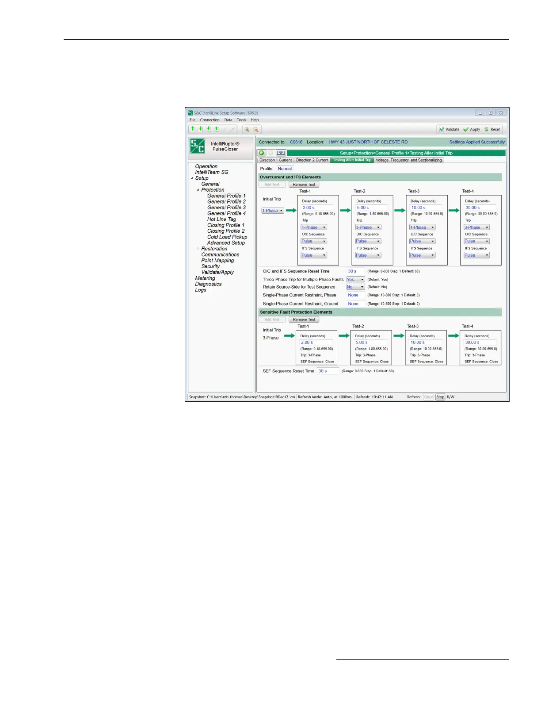Open General Profile 2 tree item
541x701 pixels.
point(226,202)
